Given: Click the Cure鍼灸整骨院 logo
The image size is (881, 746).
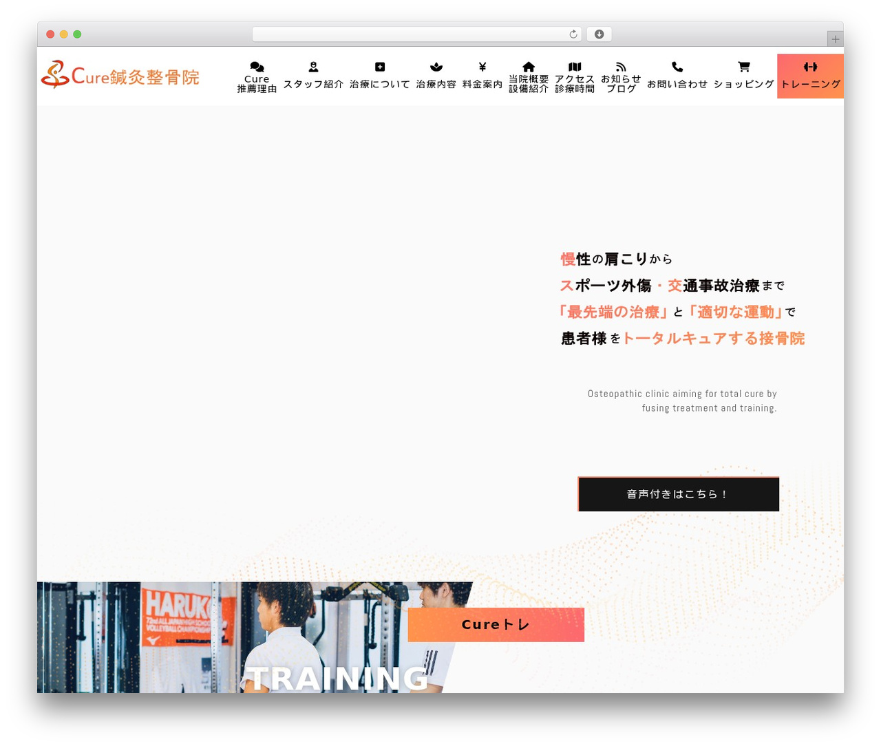Looking at the screenshot, I should coord(120,75).
